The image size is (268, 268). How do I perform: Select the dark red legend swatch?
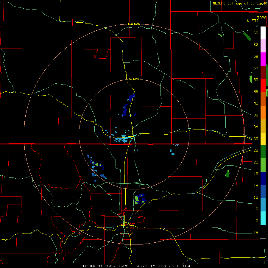tap(263, 73)
